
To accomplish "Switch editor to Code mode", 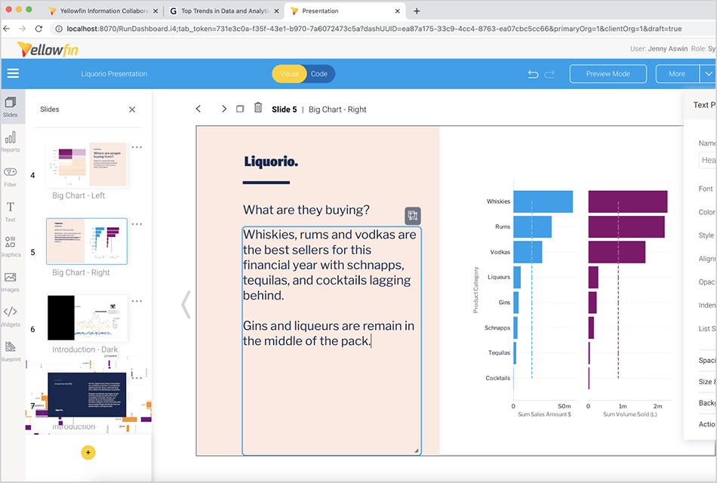I will pos(319,74).
